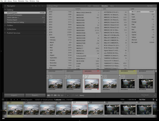159x121 pixels.
Task: Collapse the Catalog panel
Action: (x=5, y=10)
